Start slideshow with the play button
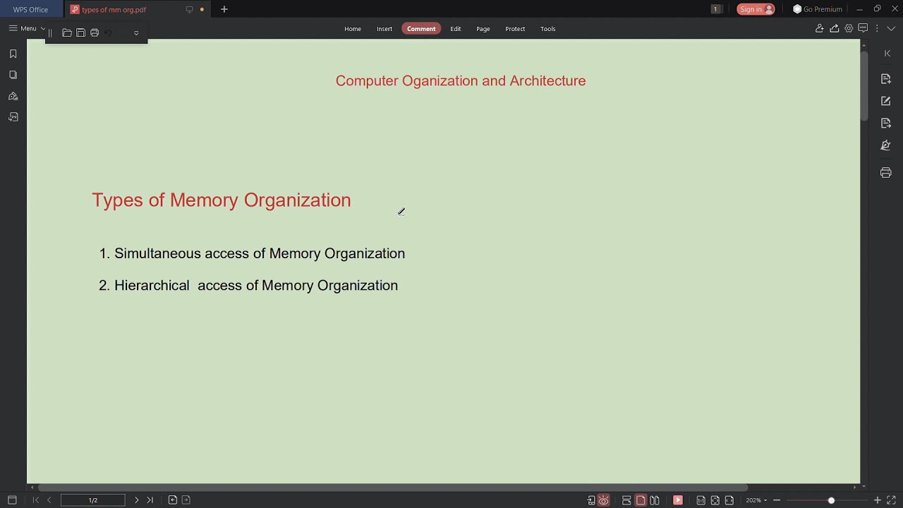903x508 pixels. pyautogui.click(x=678, y=500)
